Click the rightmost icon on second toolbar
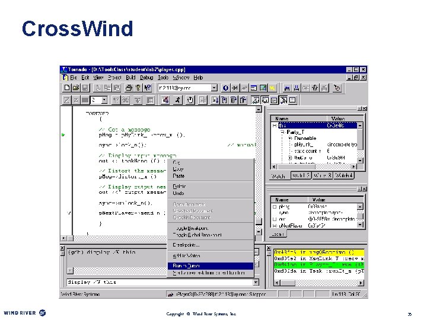 pos(292,100)
